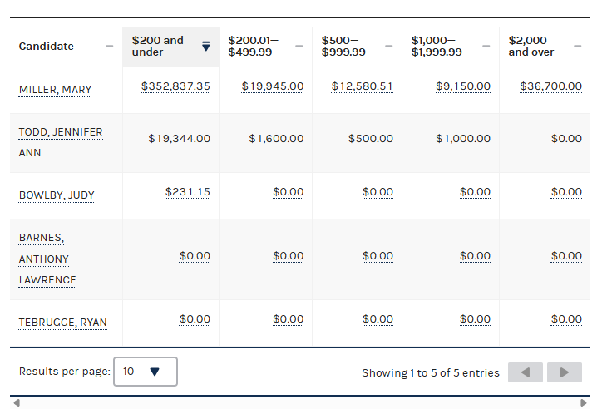Click the horizontal scrollbar left arrow
The image size is (607, 419).
(x=17, y=403)
